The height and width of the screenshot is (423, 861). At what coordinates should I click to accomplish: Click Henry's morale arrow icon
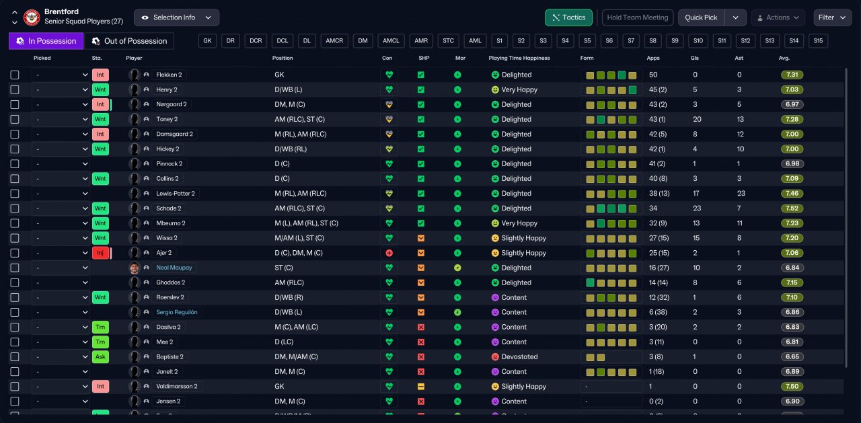click(457, 90)
